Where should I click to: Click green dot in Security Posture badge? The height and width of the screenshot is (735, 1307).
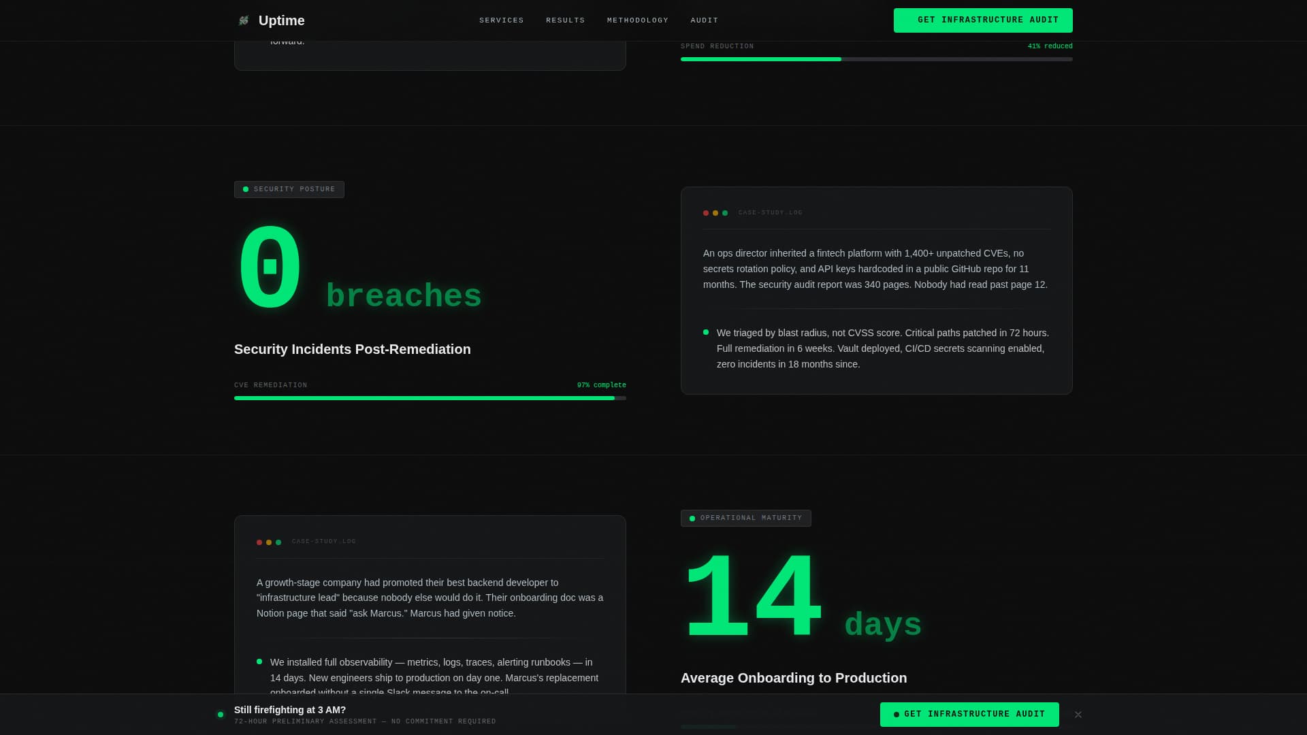246,189
